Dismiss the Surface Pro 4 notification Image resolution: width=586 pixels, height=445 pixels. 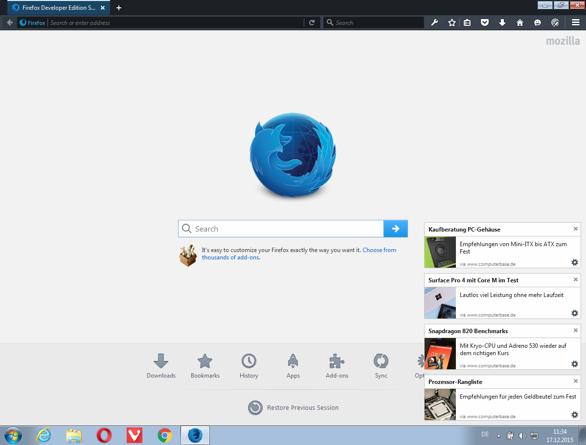(576, 279)
